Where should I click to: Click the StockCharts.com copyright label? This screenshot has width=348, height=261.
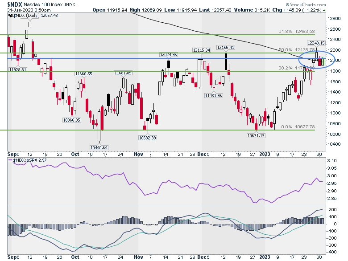coord(306,4)
